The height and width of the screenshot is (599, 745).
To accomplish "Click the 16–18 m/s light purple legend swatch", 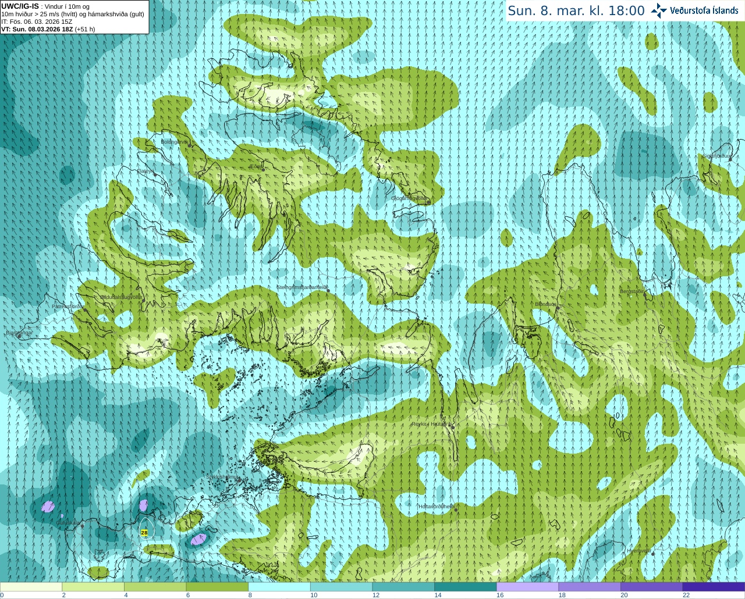I will pyautogui.click(x=527, y=587).
